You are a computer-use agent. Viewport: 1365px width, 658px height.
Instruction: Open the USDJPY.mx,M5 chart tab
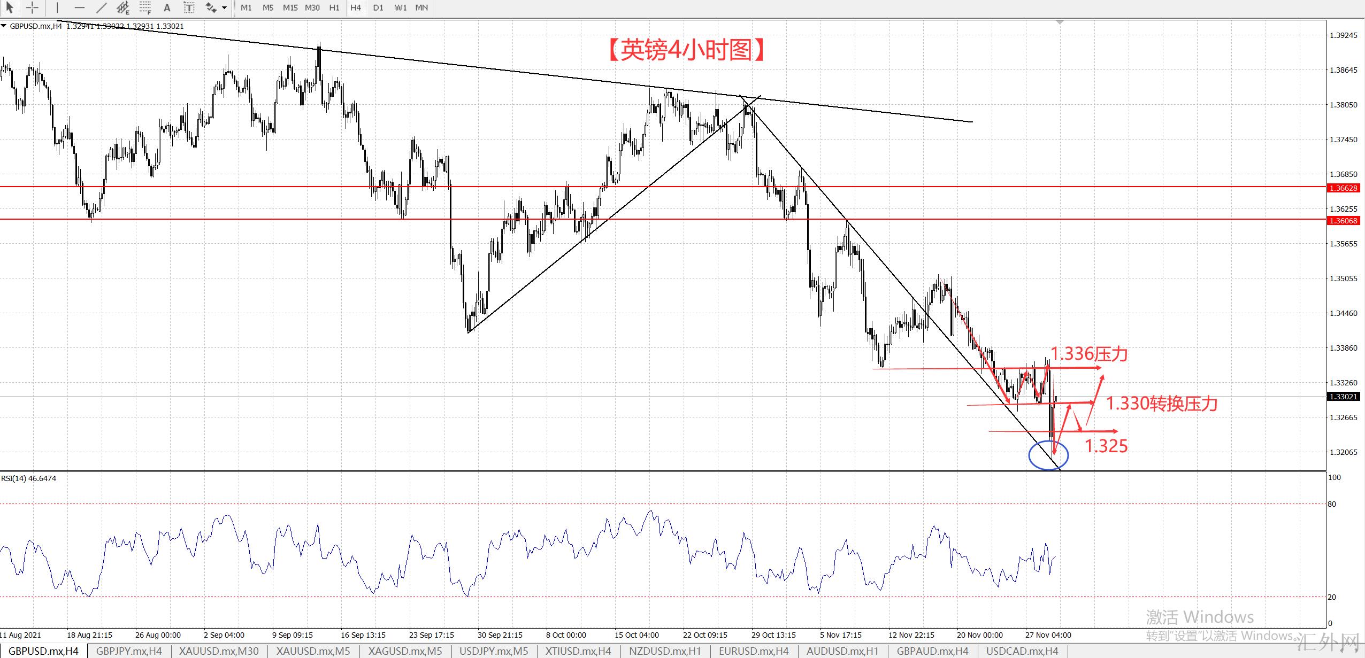[494, 651]
